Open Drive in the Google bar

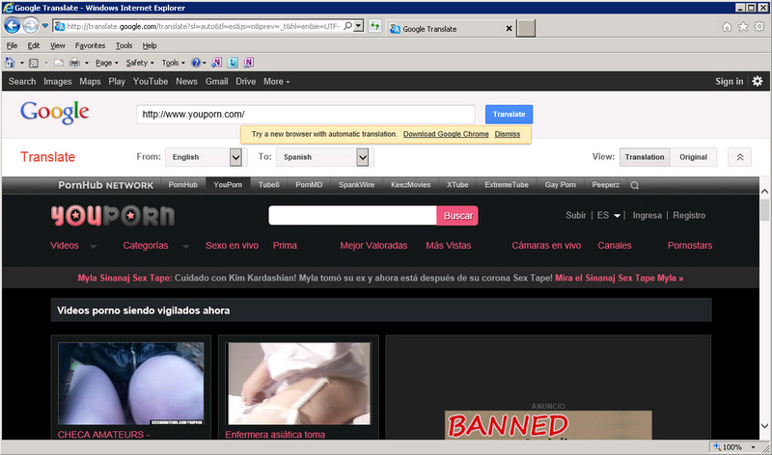pyautogui.click(x=245, y=81)
